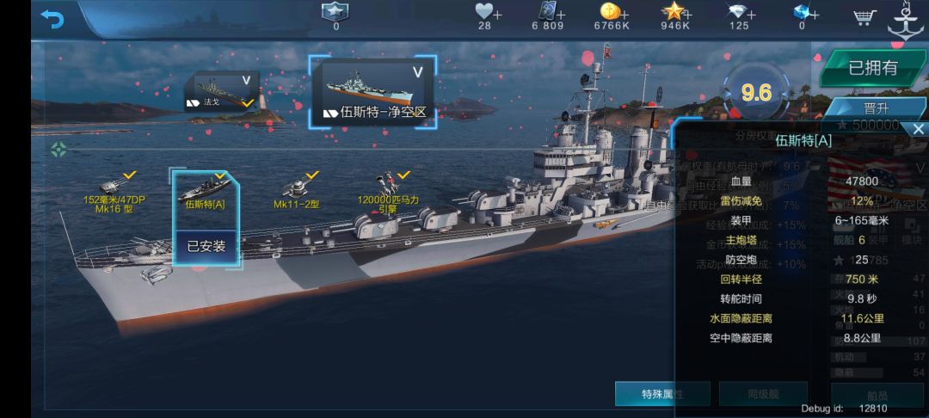This screenshot has height=418, width=929.
Task: Open the star badge icon showing 0
Action: point(335,12)
